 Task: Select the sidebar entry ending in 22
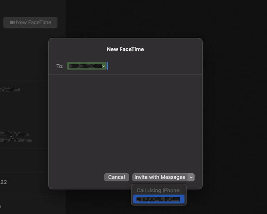(x=29, y=185)
